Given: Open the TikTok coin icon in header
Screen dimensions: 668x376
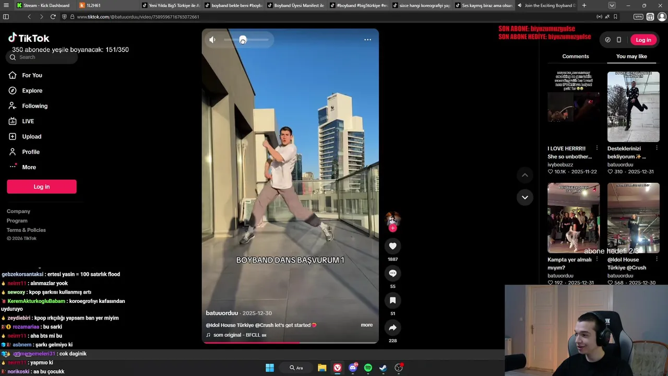Looking at the screenshot, I should pyautogui.click(x=607, y=40).
